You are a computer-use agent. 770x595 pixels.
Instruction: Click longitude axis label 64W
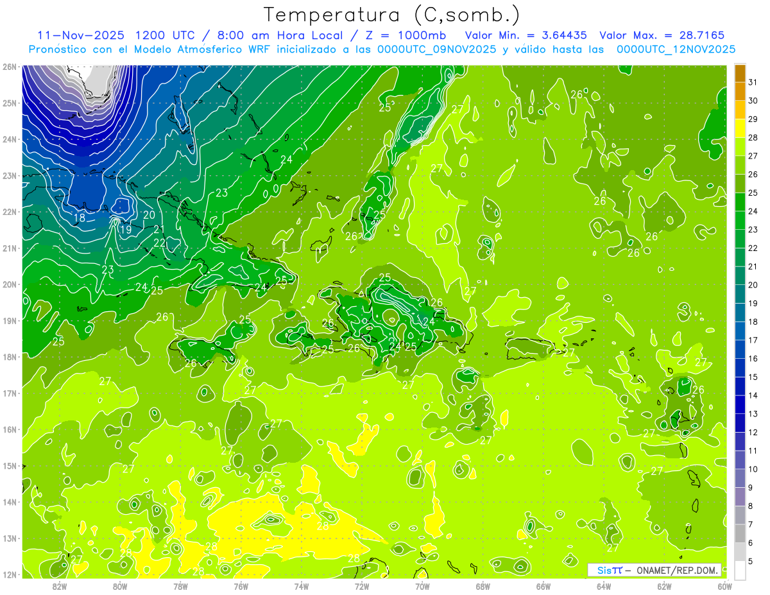(x=604, y=586)
